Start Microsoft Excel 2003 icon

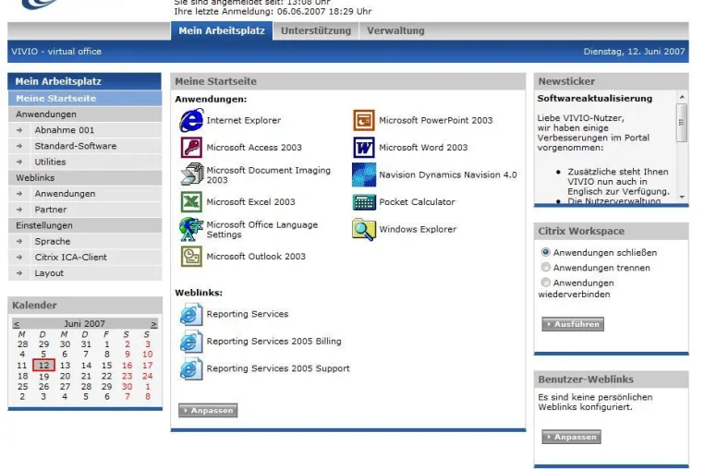pyautogui.click(x=191, y=201)
